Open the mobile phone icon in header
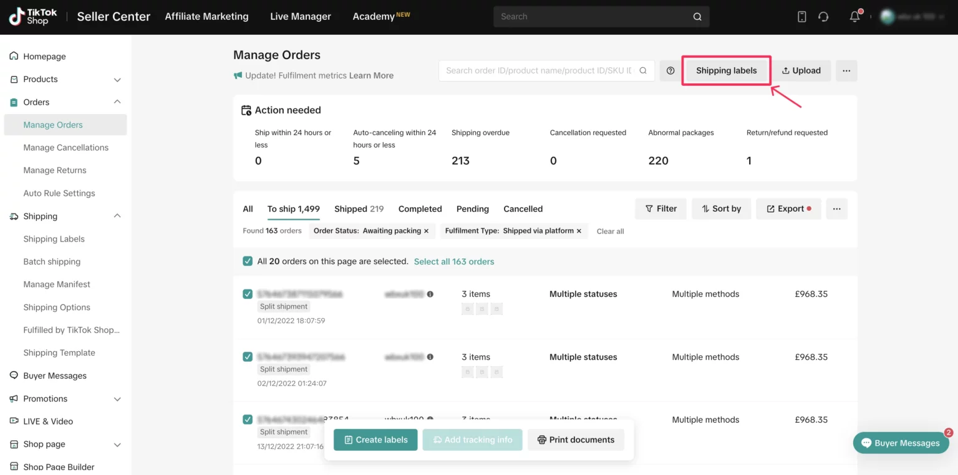958x475 pixels. point(802,17)
